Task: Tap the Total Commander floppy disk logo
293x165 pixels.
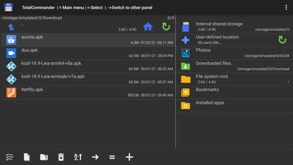Action: 8,7
